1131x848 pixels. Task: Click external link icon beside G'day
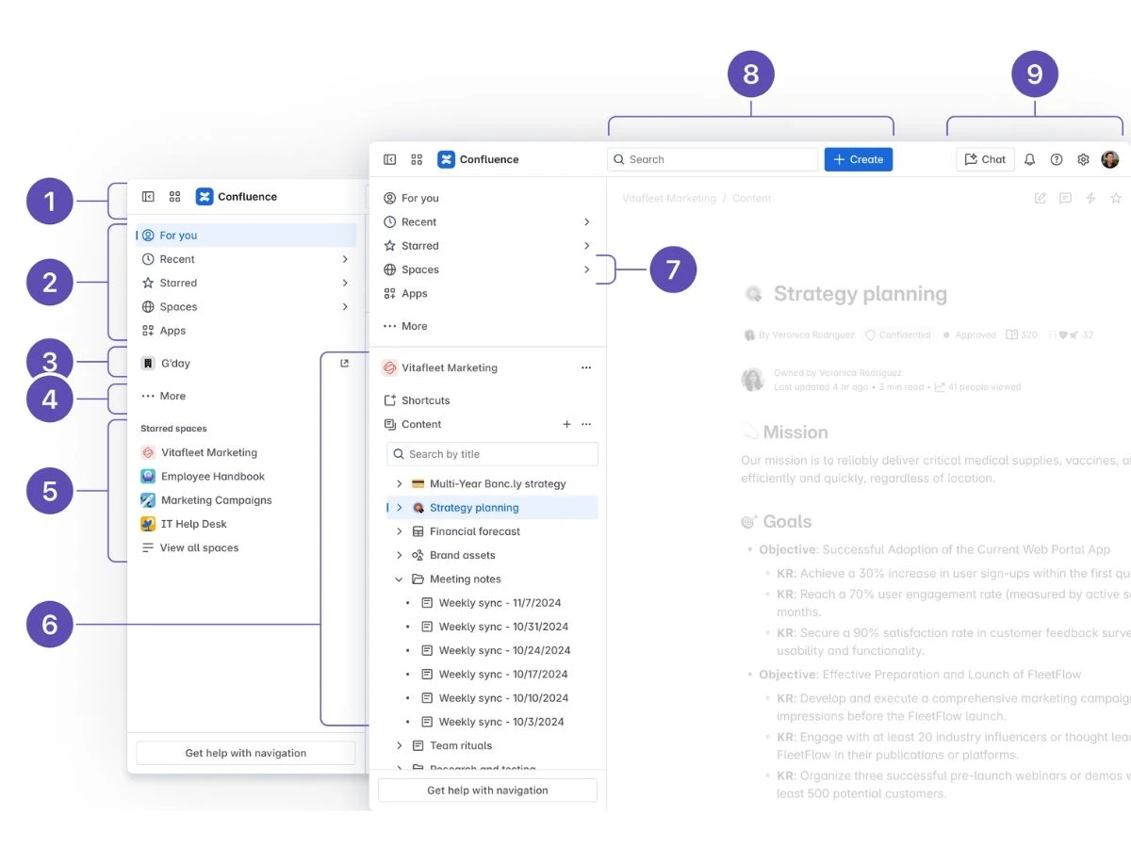[x=344, y=364]
